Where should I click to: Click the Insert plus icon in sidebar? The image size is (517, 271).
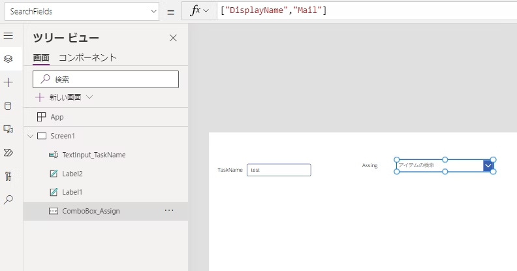click(8, 82)
